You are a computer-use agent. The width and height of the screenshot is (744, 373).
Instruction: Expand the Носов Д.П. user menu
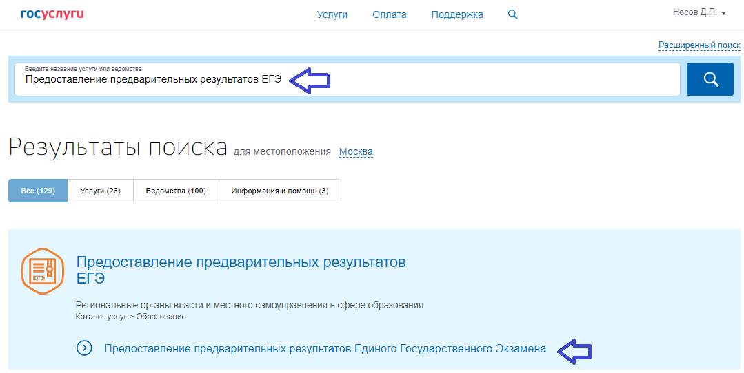pos(699,12)
